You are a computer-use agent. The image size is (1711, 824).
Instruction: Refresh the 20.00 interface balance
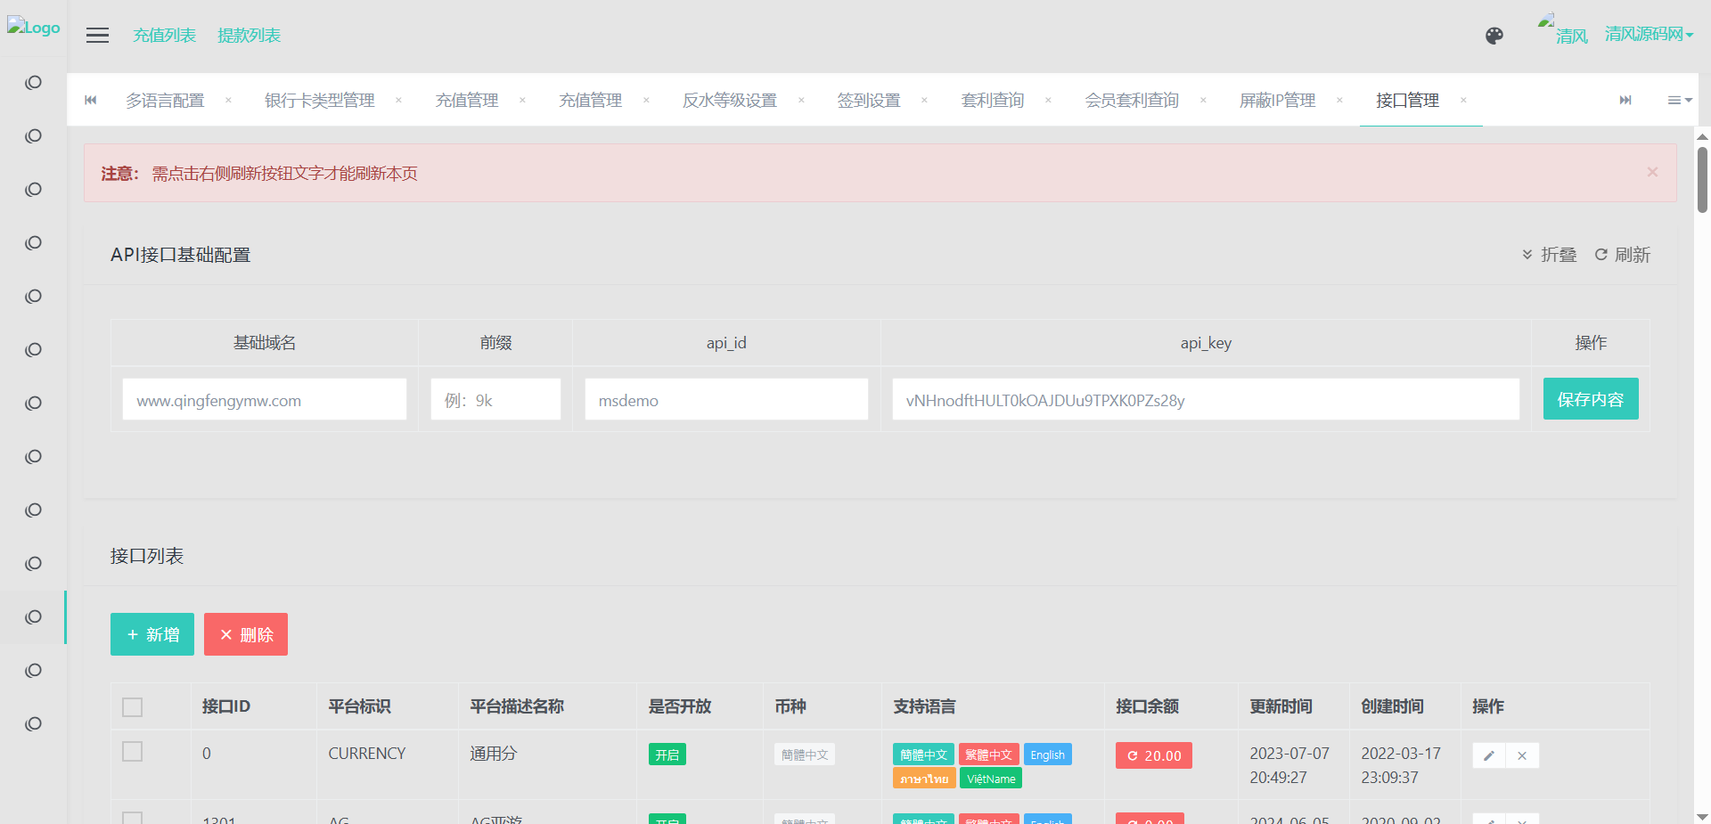pyautogui.click(x=1154, y=755)
